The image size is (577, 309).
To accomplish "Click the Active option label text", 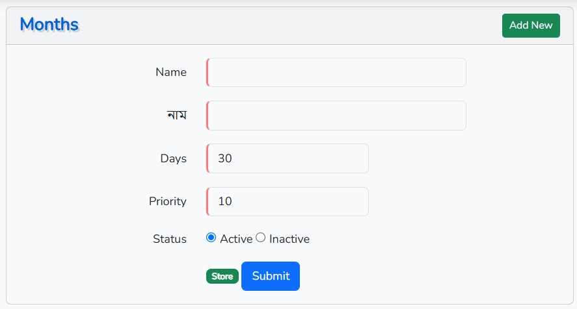I will pyautogui.click(x=236, y=239).
